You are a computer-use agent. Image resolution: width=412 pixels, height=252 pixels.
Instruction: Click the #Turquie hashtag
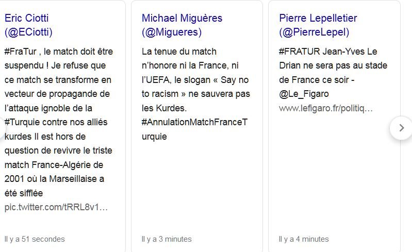(x=23, y=122)
